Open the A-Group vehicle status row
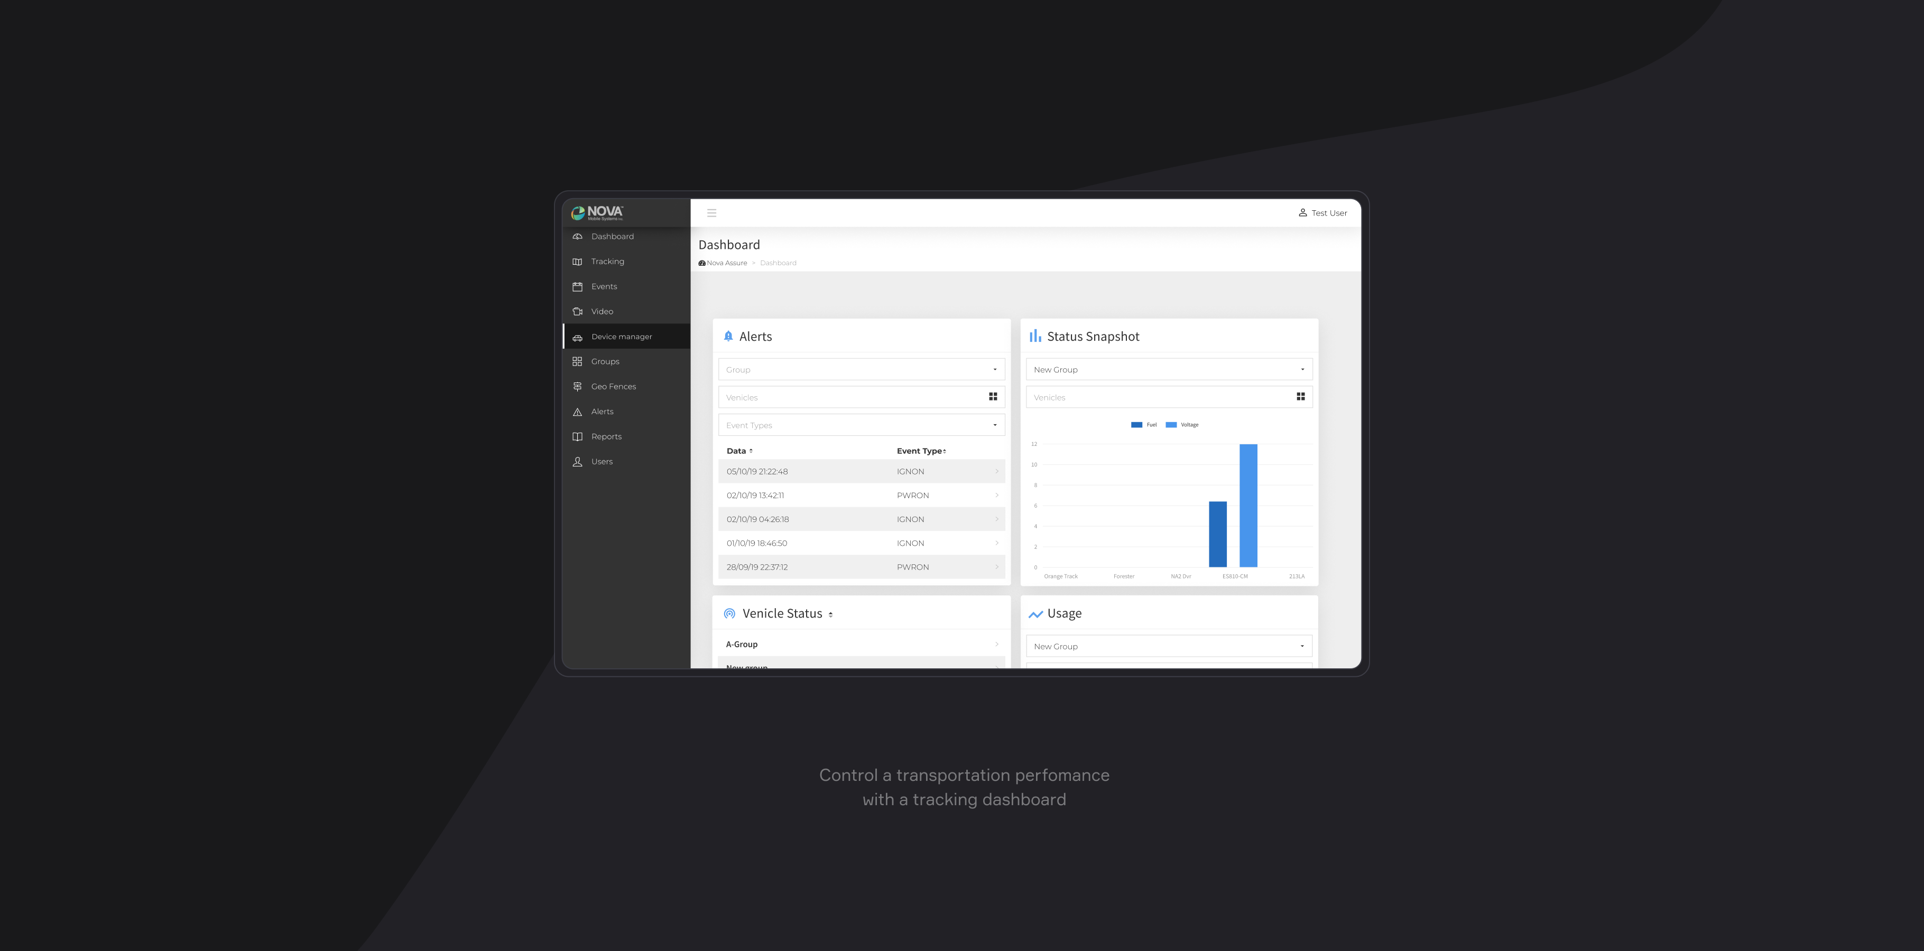The width and height of the screenshot is (1924, 951). pyautogui.click(x=861, y=644)
